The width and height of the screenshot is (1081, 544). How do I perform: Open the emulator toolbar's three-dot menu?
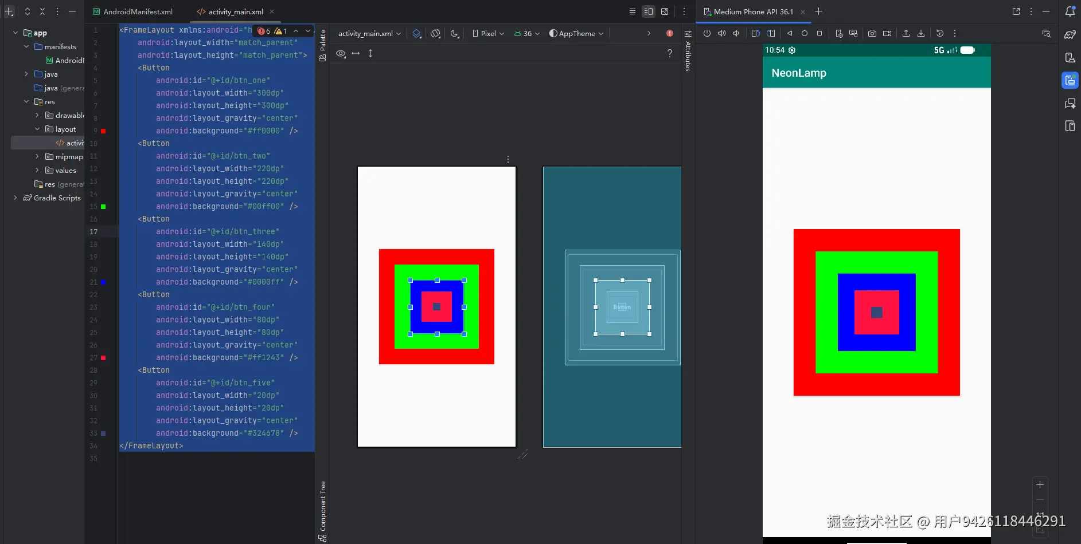955,33
